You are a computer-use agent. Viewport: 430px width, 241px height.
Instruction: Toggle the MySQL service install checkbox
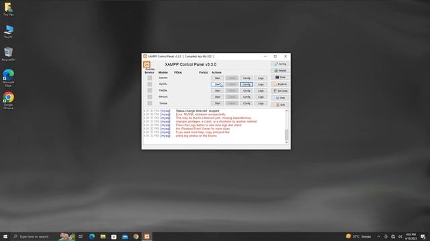click(150, 84)
